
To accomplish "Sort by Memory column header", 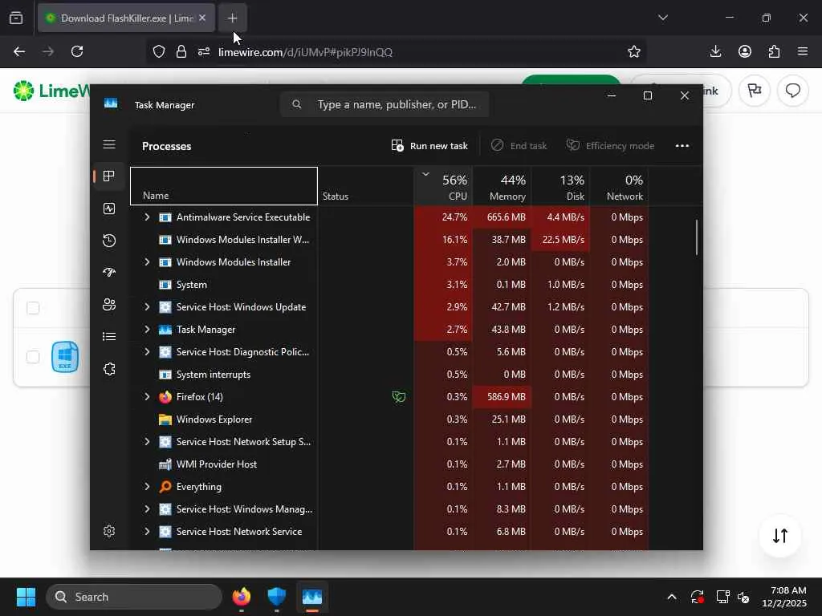I will [x=502, y=186].
